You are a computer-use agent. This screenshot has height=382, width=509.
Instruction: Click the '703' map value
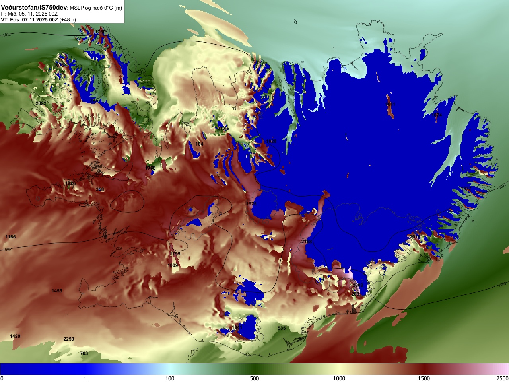coord(84,353)
